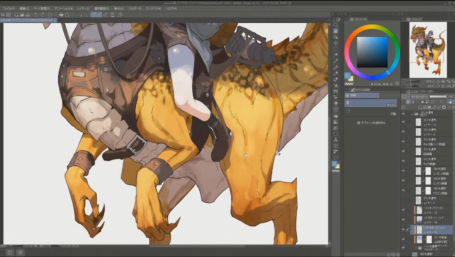This screenshot has width=455, height=257.
Task: Select the Hand move tool
Action: (336, 31)
